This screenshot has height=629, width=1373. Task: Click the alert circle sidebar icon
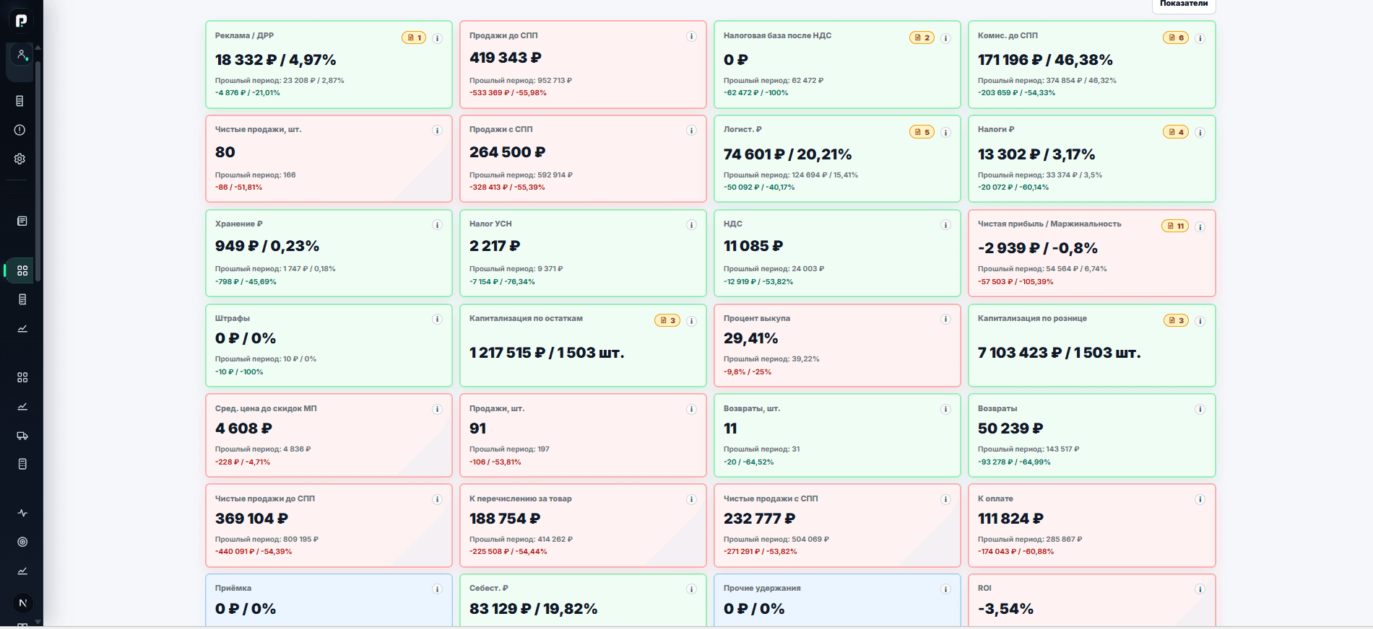pos(20,130)
